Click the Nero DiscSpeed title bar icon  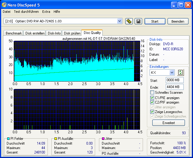pyautogui.click(x=4, y=5)
